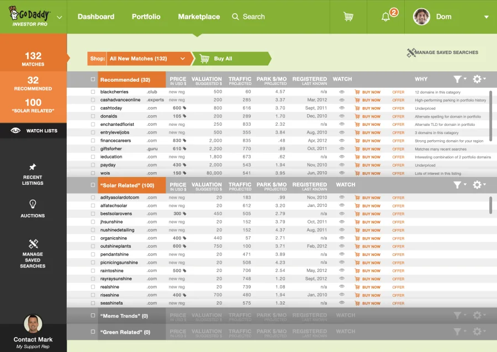Click support rep Mark's photo
Image resolution: width=497 pixels, height=352 pixels.
33,323
